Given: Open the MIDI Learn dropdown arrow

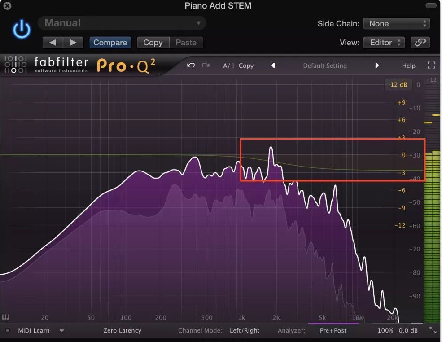Looking at the screenshot, I should (x=62, y=330).
